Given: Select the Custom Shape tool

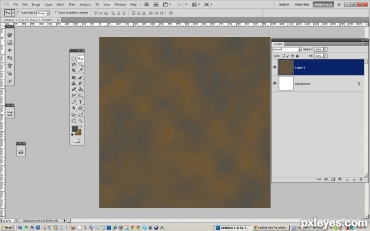Looking at the screenshot, I should coord(80,108).
